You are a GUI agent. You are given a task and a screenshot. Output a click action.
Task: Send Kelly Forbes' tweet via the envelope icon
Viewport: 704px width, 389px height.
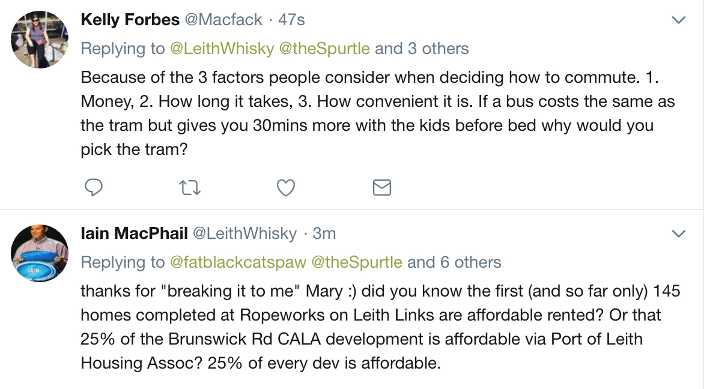click(382, 187)
